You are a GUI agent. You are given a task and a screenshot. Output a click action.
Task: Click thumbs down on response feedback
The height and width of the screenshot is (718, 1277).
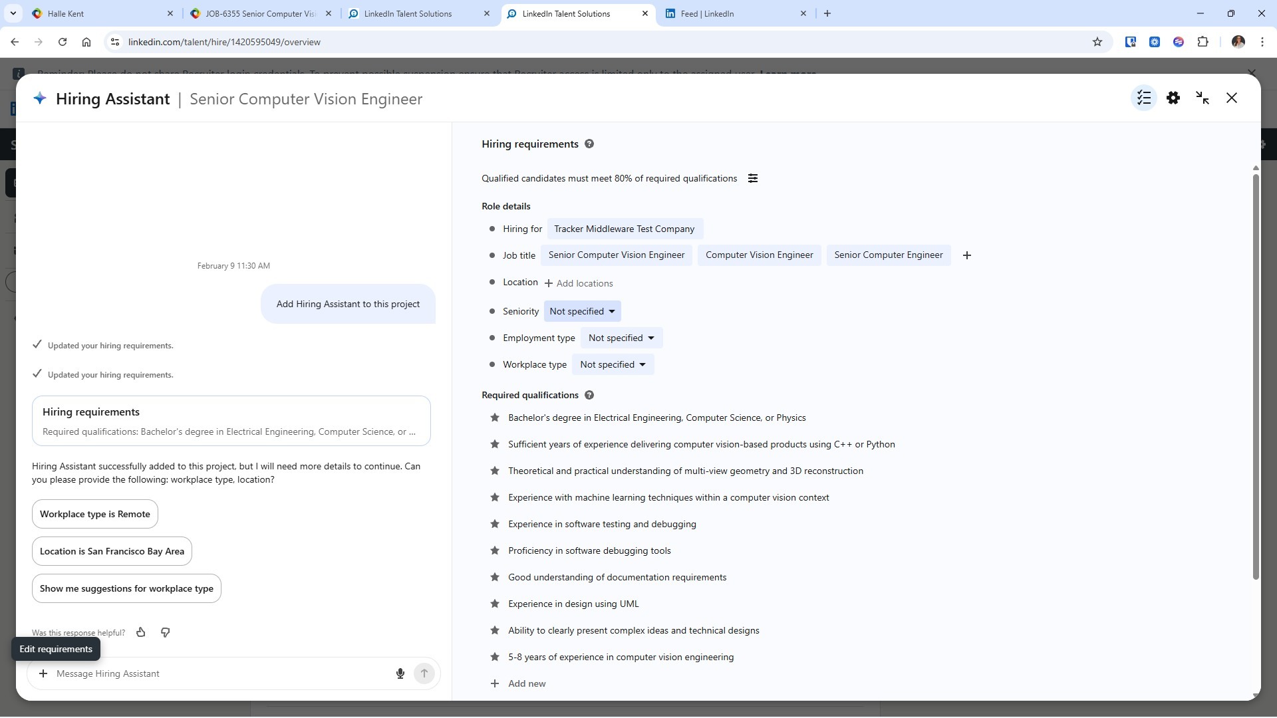166,632
